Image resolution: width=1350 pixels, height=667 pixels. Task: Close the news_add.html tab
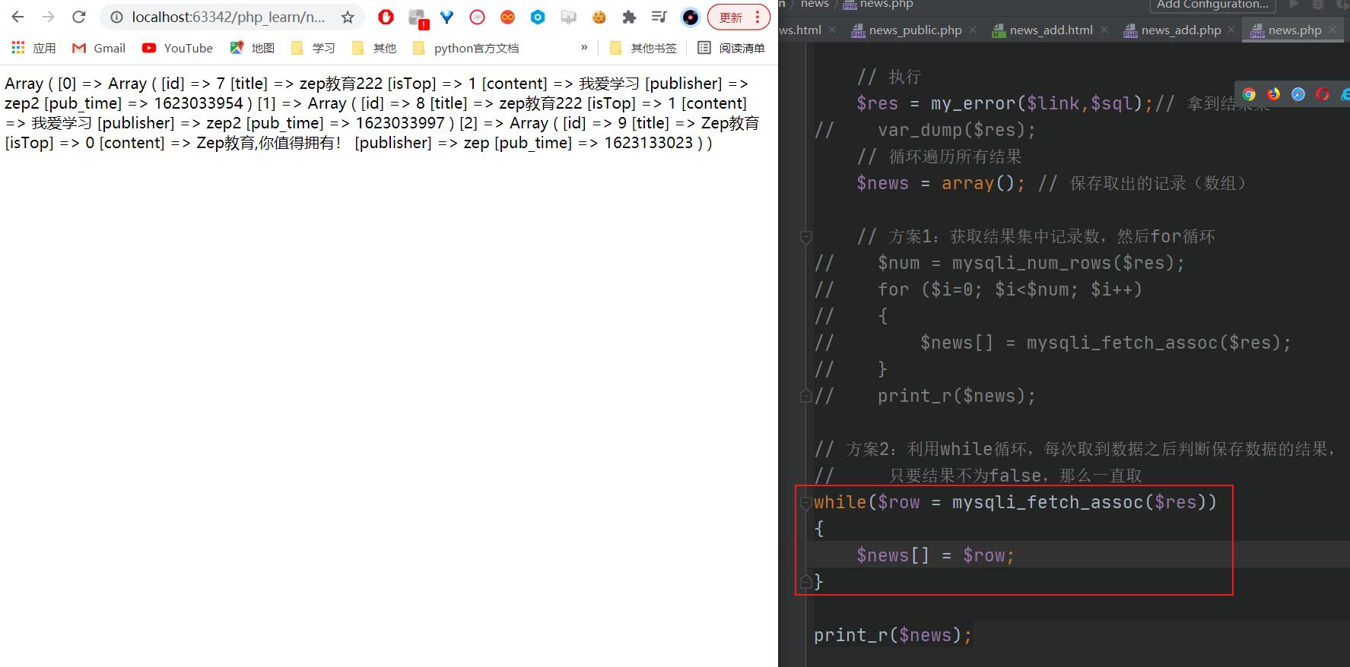click(x=1104, y=30)
